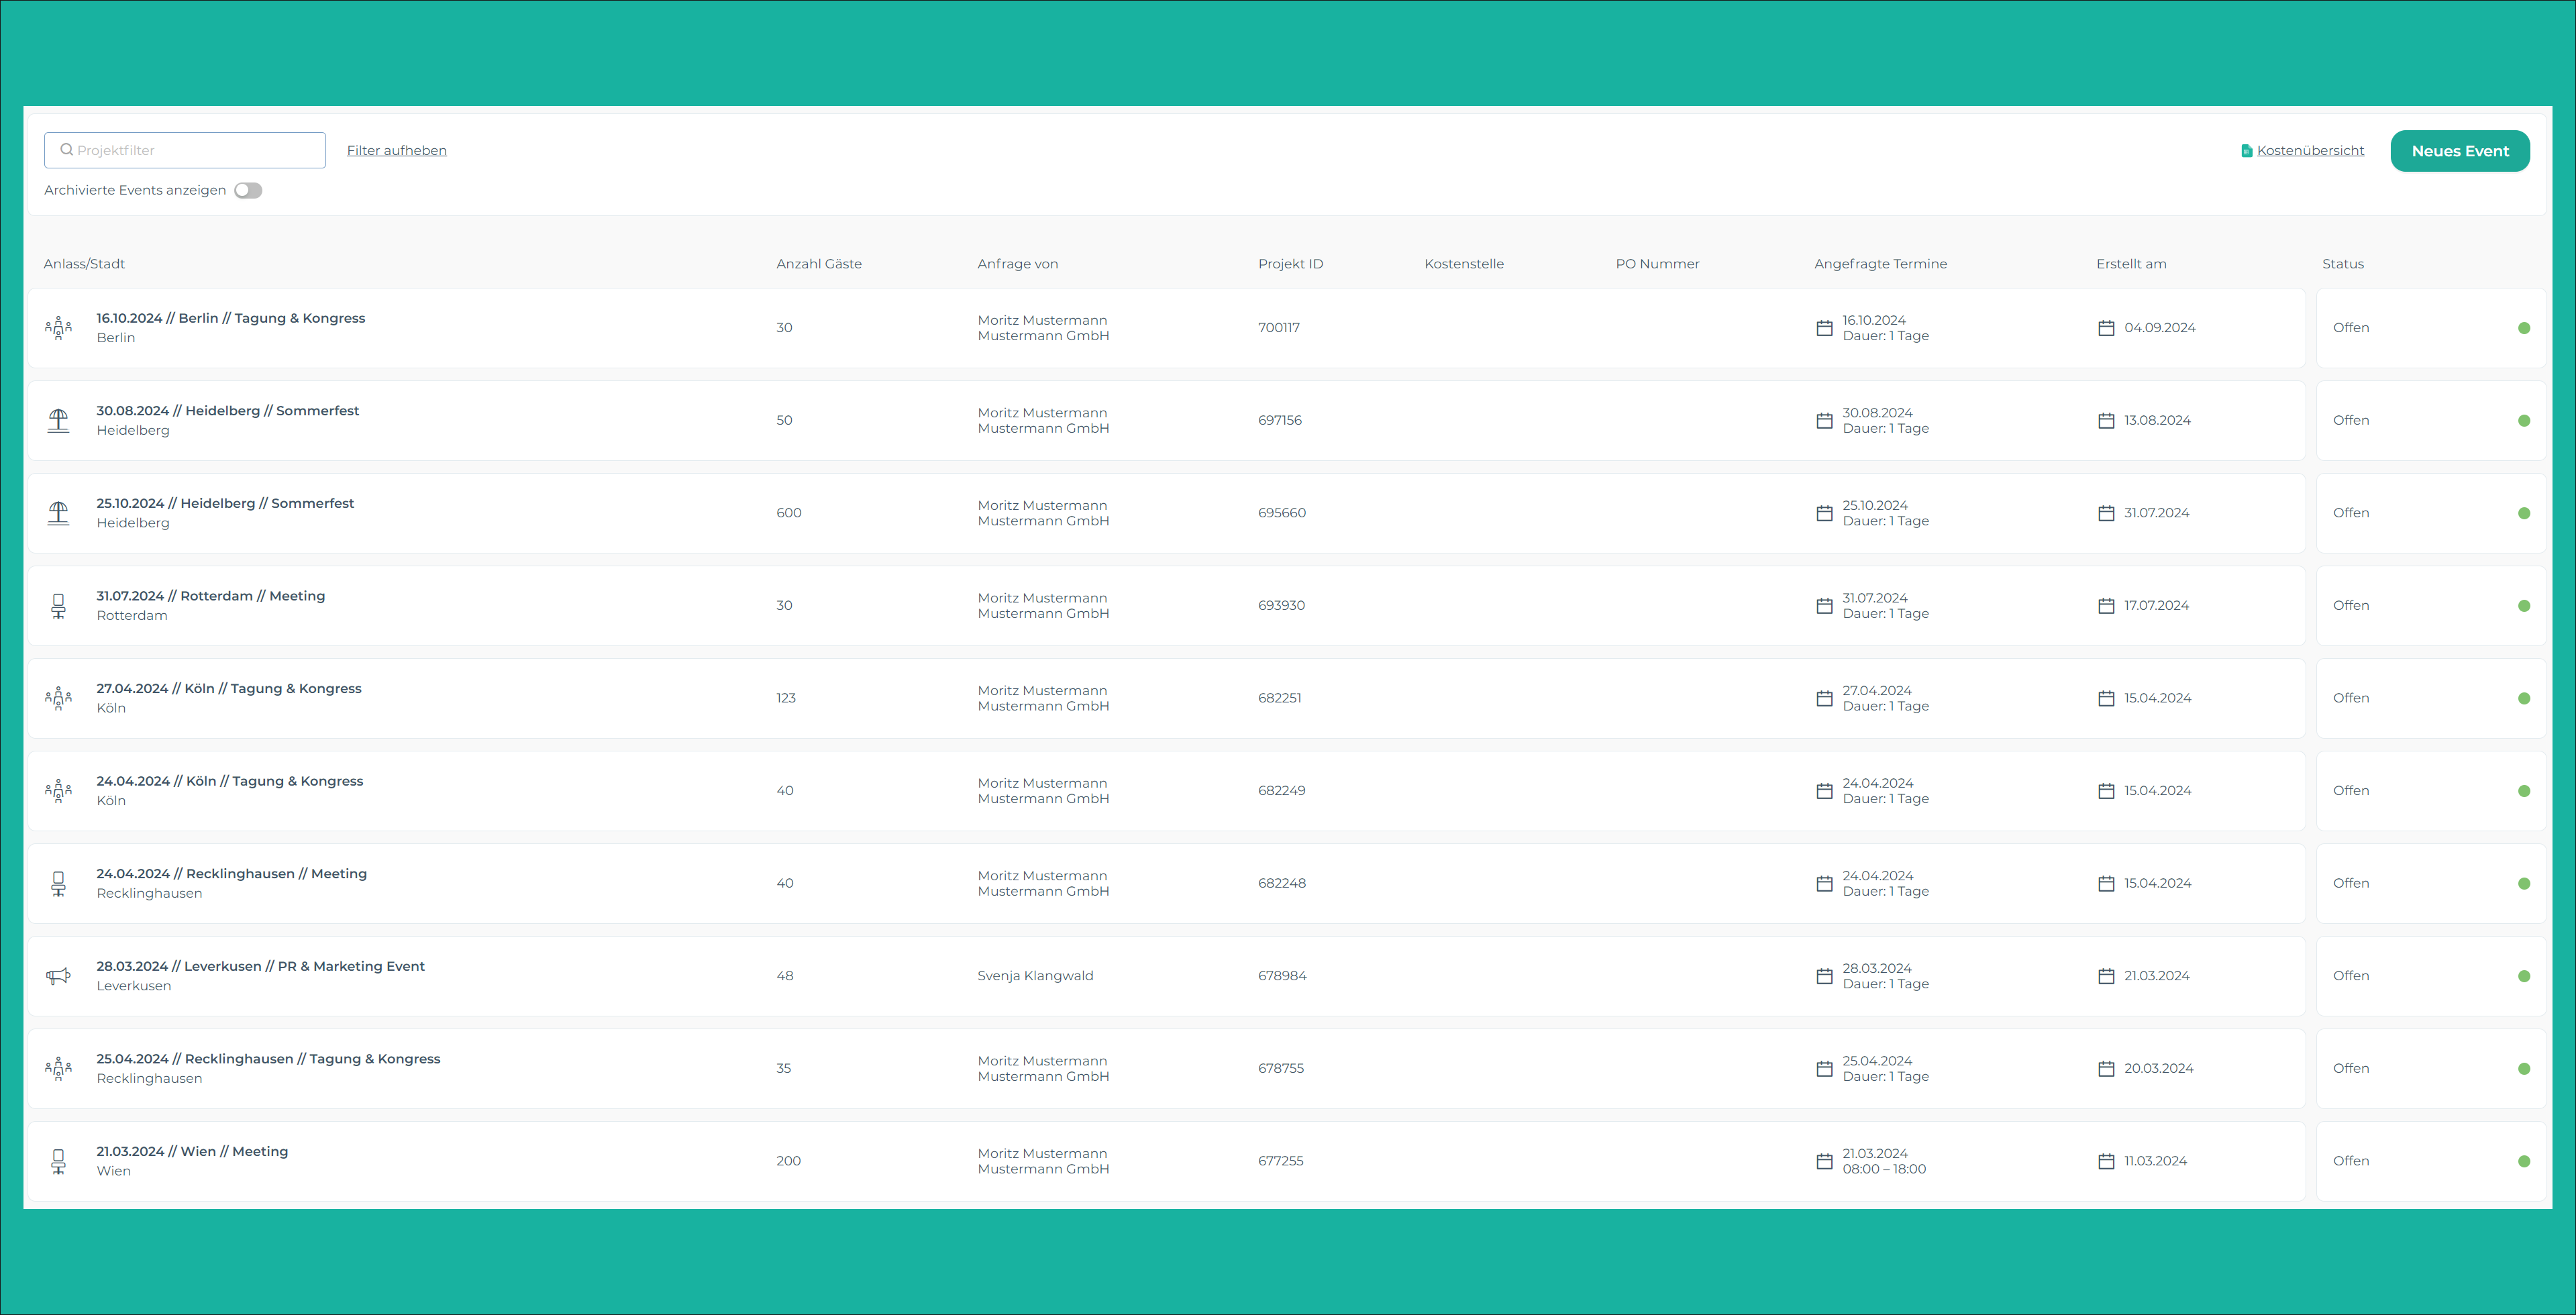Click the chair icon for Wien Meeting
The height and width of the screenshot is (1315, 2576).
58,1161
